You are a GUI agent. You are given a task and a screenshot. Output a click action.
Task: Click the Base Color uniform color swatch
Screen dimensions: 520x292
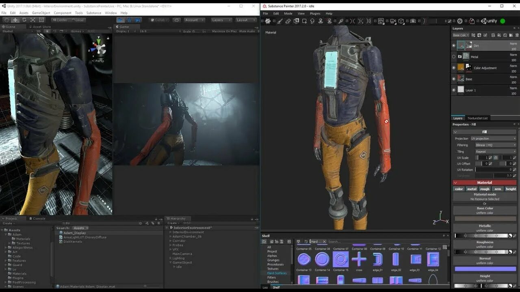485,218
